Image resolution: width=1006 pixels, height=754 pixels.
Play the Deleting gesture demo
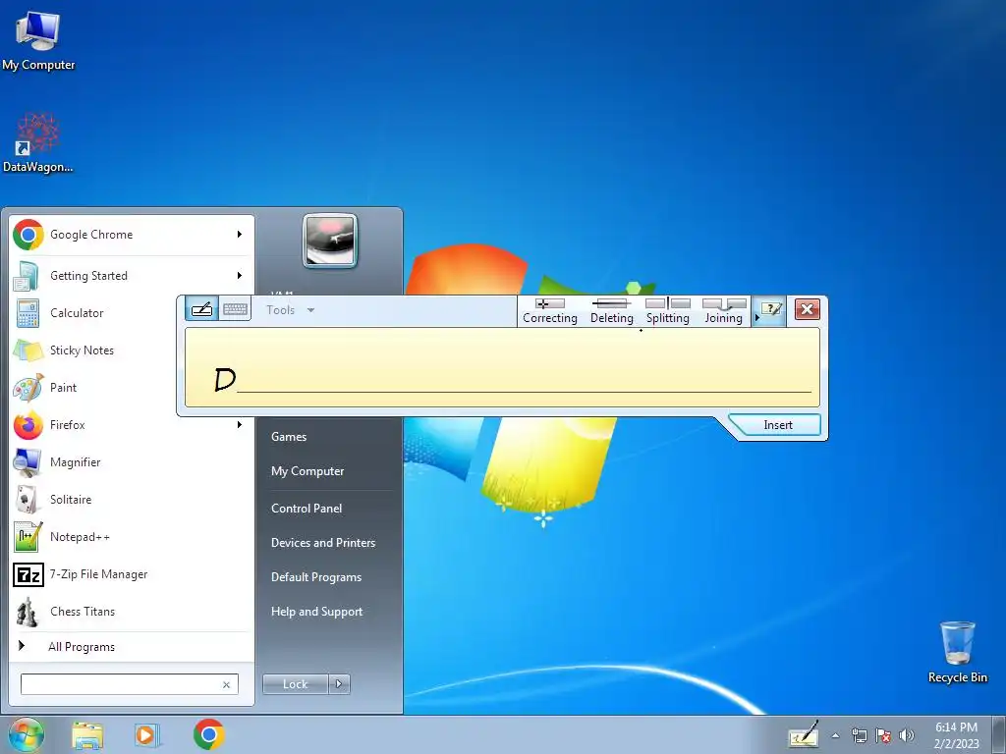coord(611,311)
